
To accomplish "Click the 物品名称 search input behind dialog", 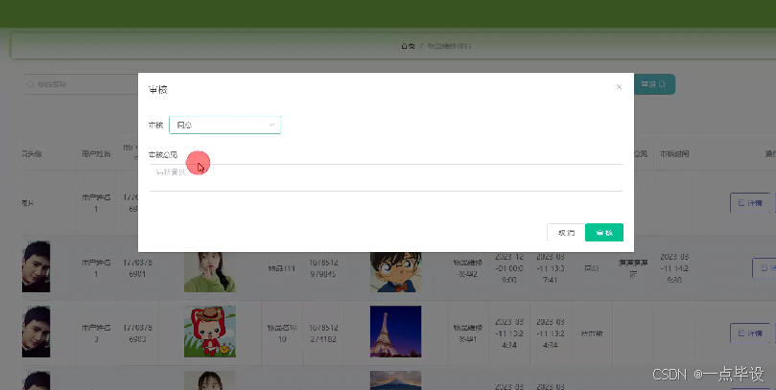I will point(81,84).
